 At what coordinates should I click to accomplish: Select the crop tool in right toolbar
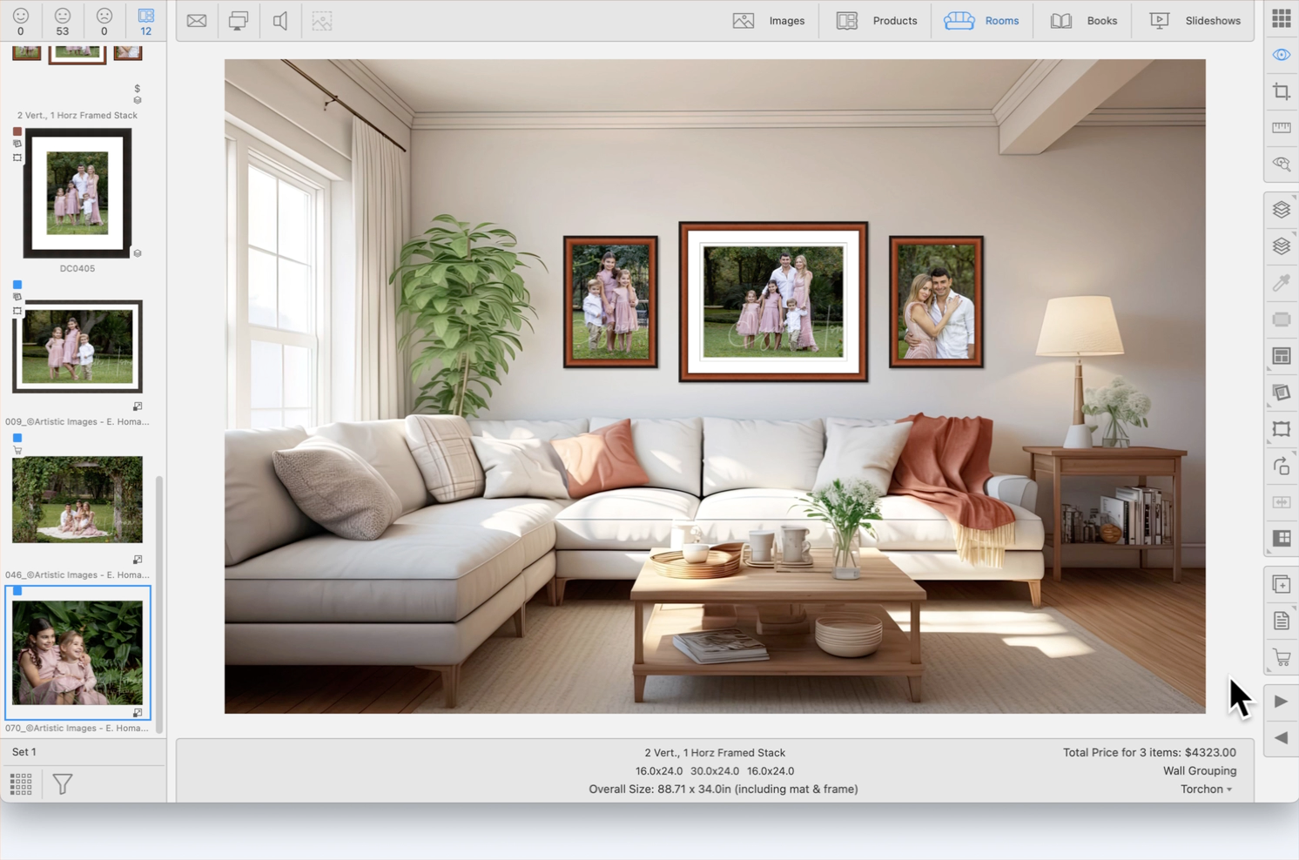tap(1281, 91)
